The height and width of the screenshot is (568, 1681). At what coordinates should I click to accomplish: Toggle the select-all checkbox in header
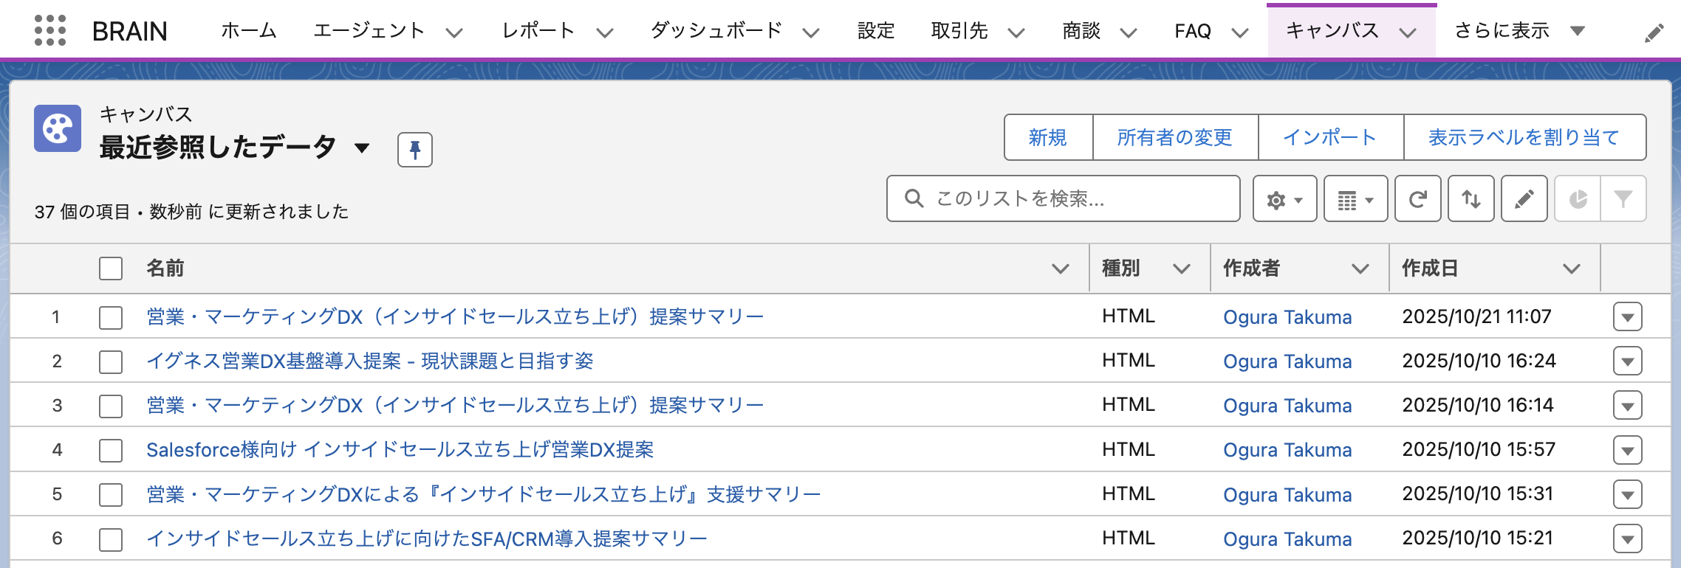111,269
